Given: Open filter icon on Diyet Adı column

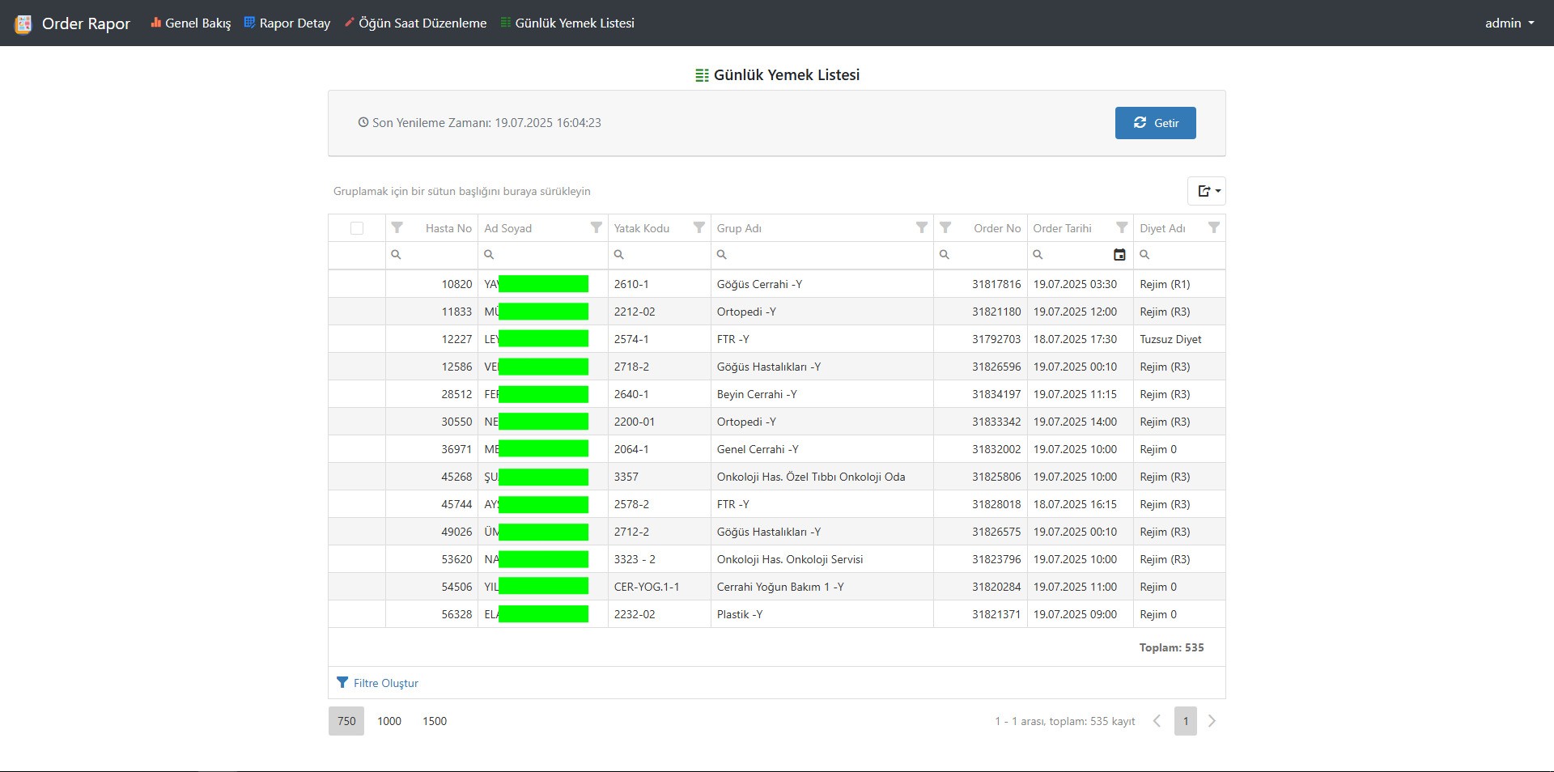Looking at the screenshot, I should 1213,228.
